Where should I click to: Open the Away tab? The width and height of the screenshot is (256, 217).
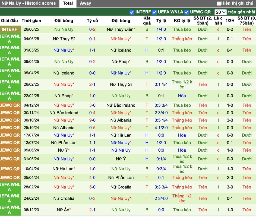click(86, 3)
